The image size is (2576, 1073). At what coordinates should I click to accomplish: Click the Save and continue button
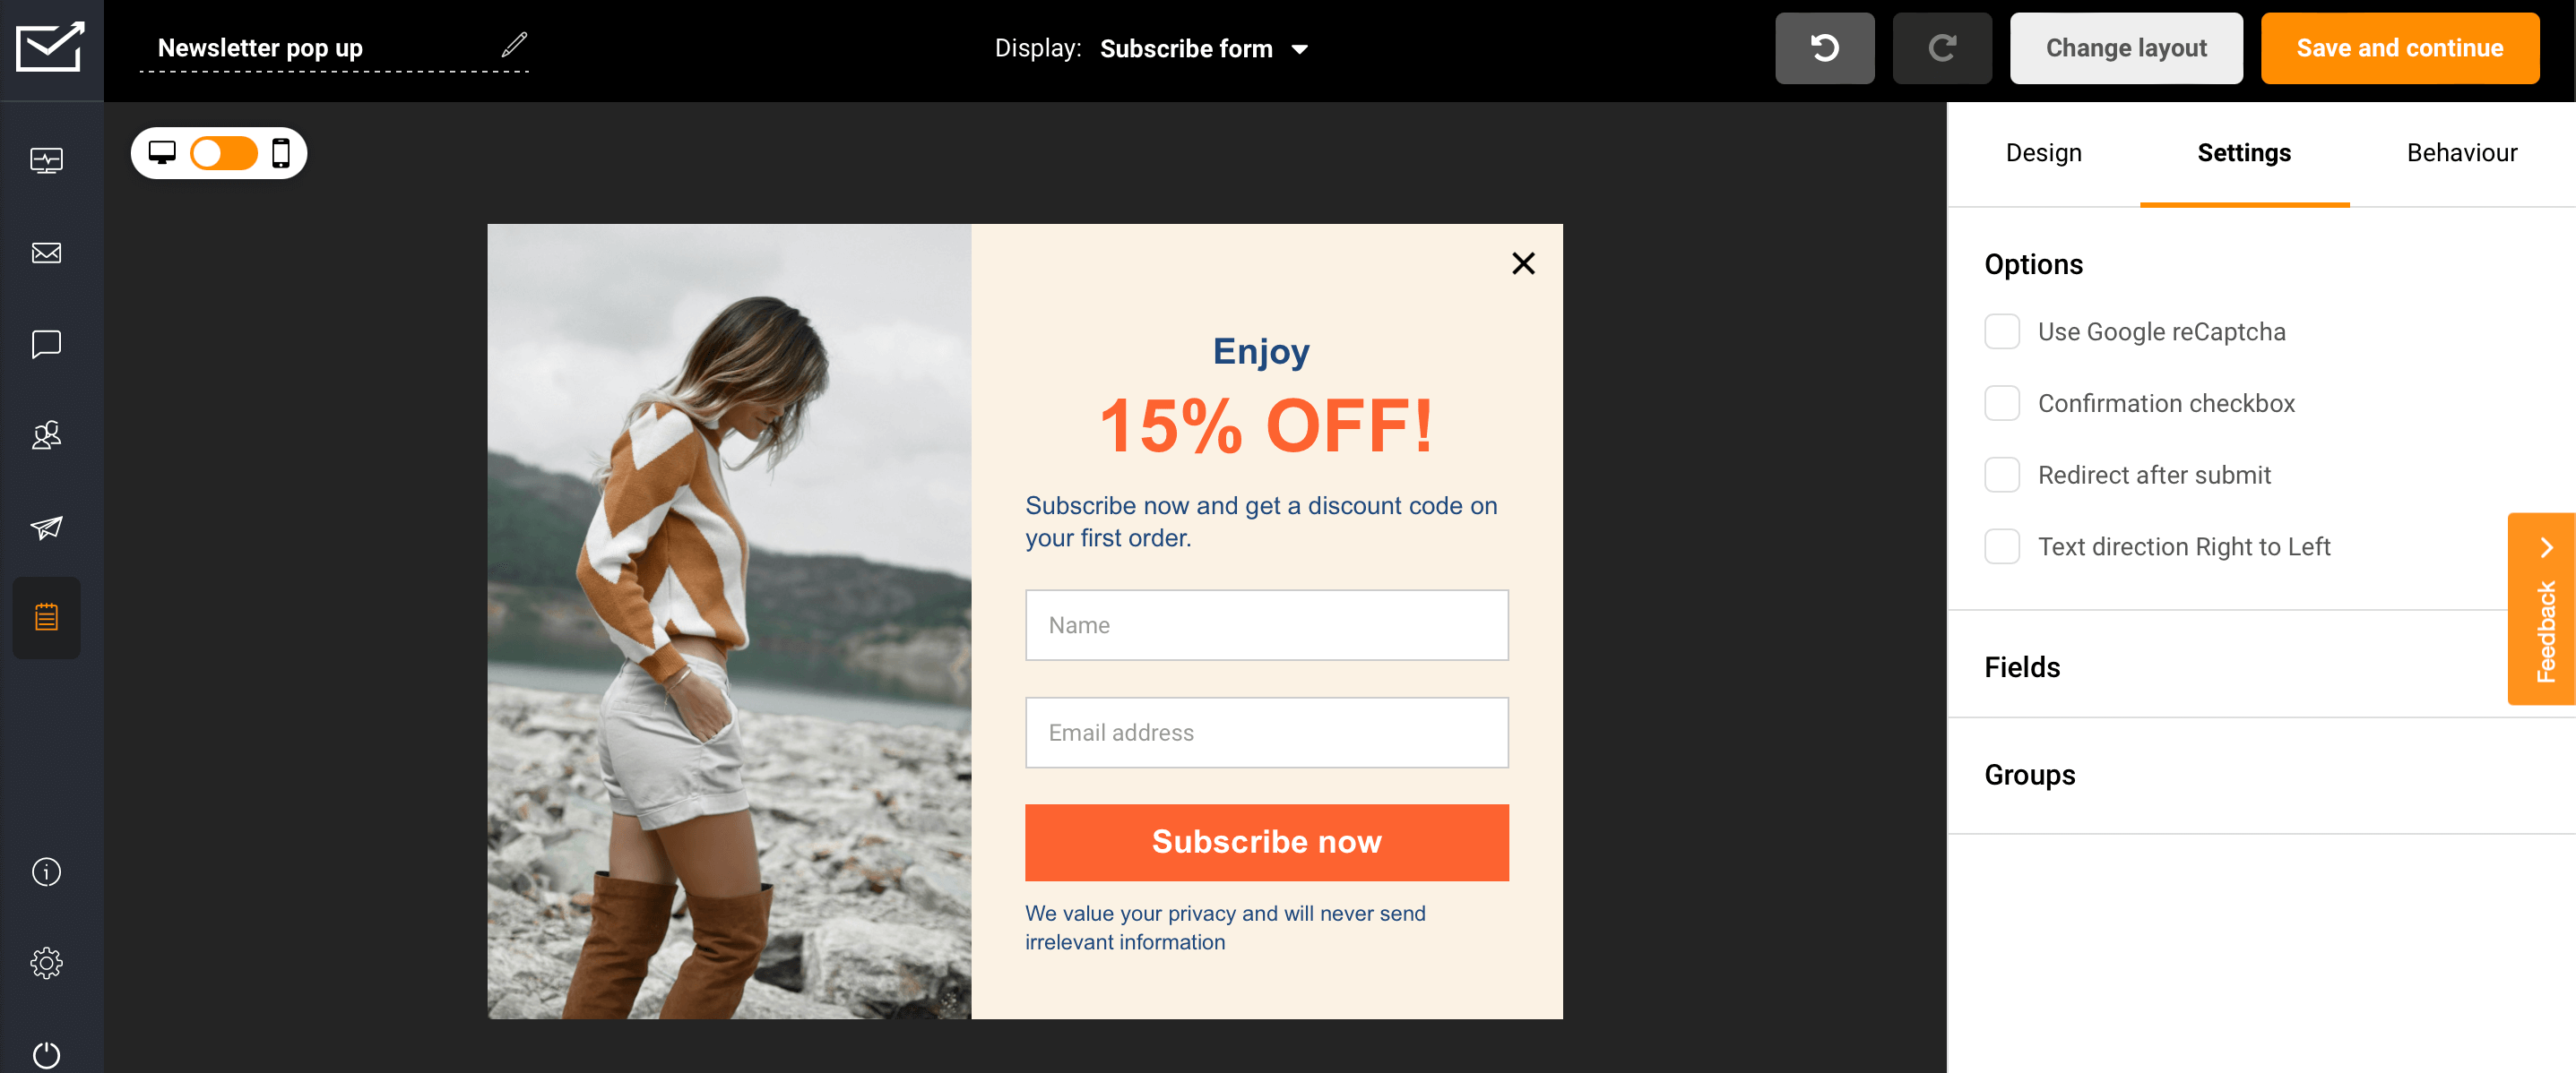pos(2402,47)
